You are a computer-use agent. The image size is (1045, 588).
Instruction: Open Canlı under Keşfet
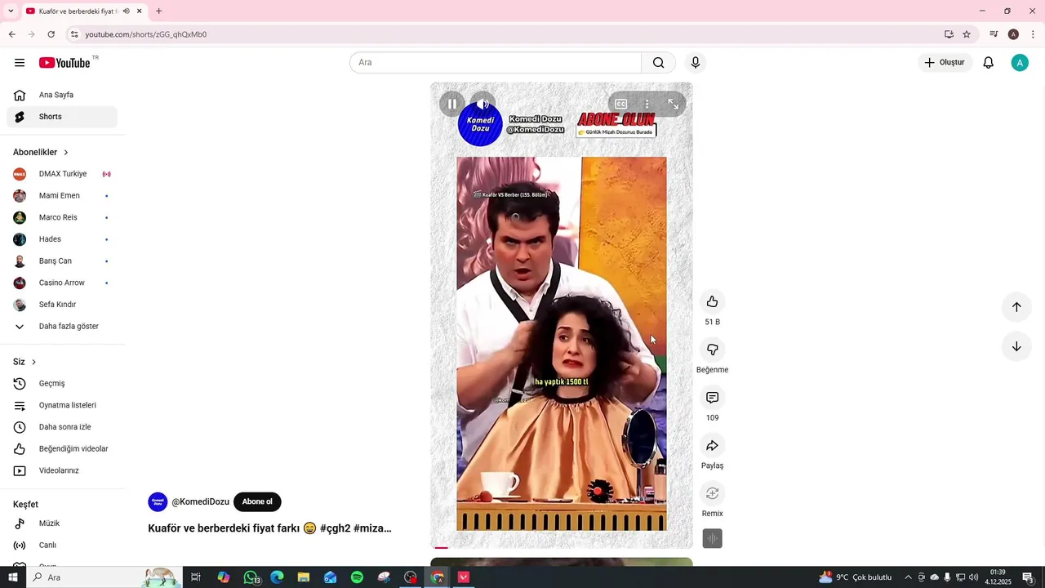point(62,546)
